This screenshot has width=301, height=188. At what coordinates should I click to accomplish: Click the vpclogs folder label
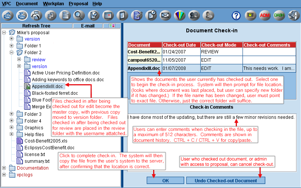tap(25, 174)
